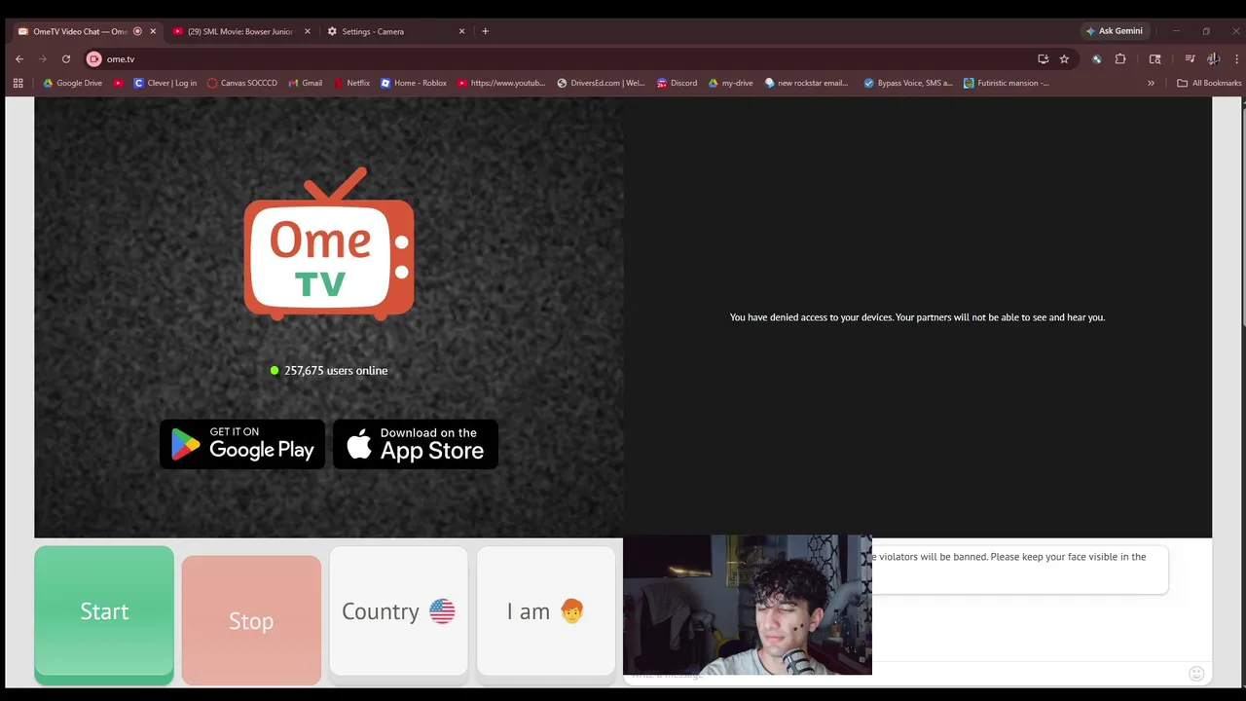Click the OmeTV logo
Image resolution: width=1246 pixels, height=701 pixels.
point(329,244)
